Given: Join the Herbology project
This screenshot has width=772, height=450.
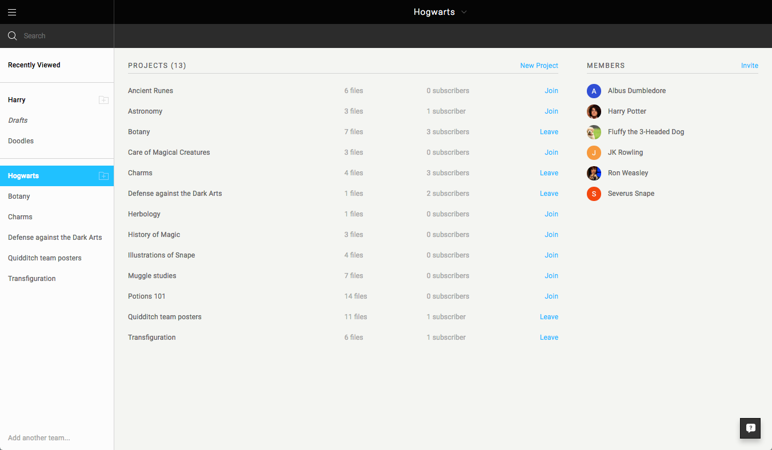Looking at the screenshot, I should coord(551,214).
